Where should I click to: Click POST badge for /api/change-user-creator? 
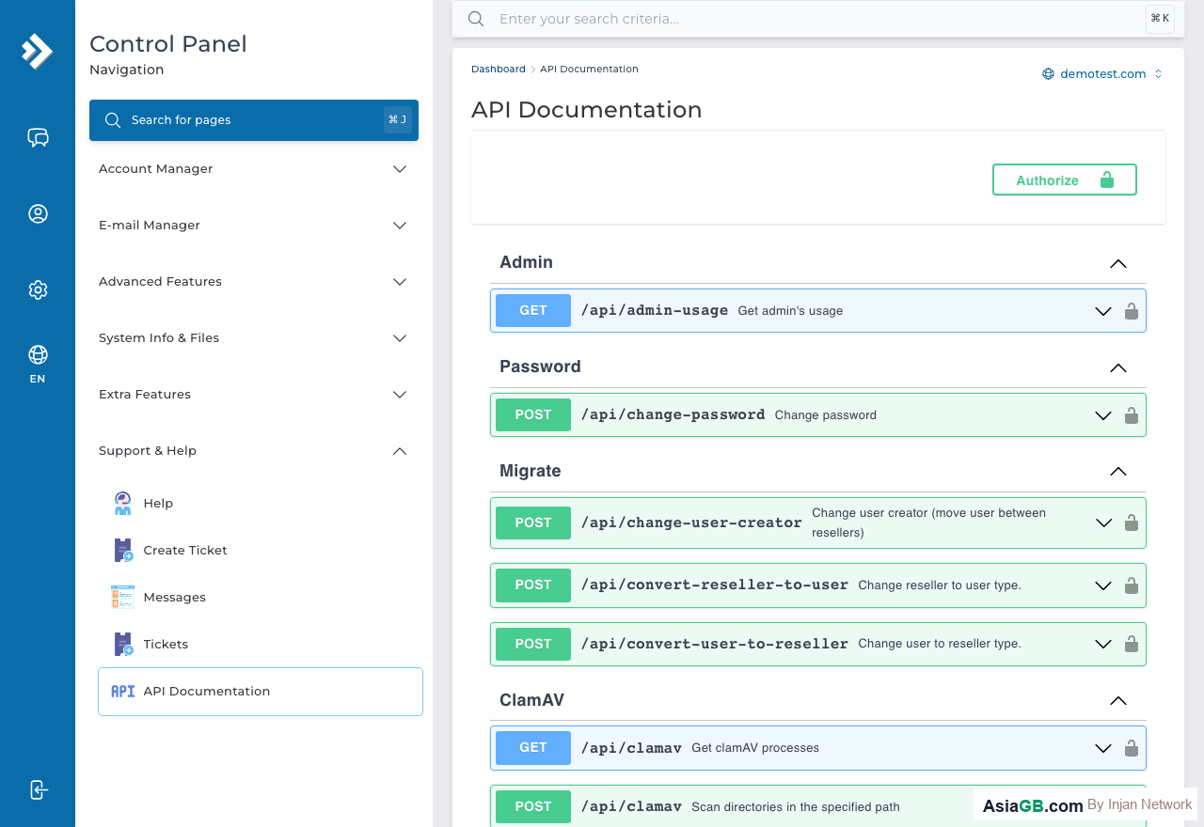coord(533,523)
